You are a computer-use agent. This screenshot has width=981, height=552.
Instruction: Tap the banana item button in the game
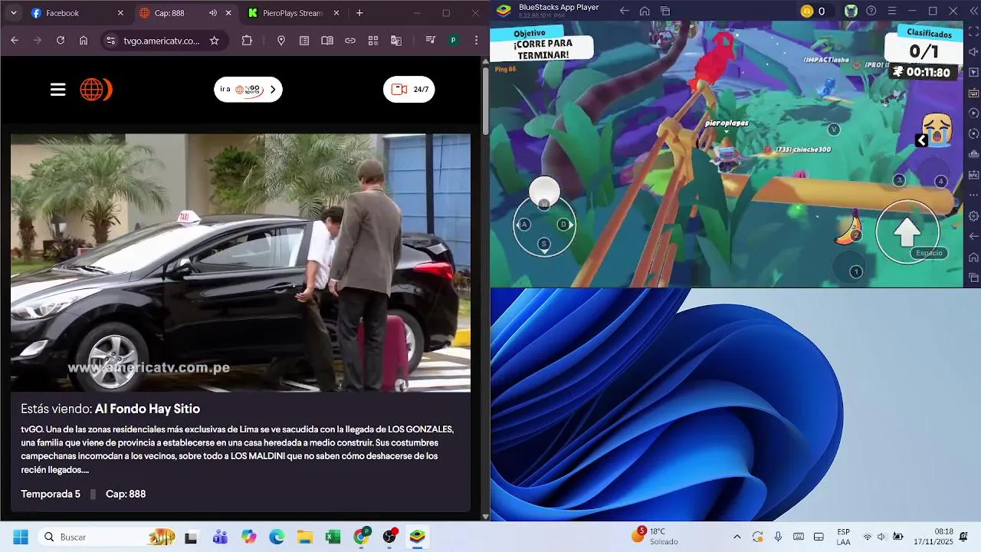[x=848, y=228]
